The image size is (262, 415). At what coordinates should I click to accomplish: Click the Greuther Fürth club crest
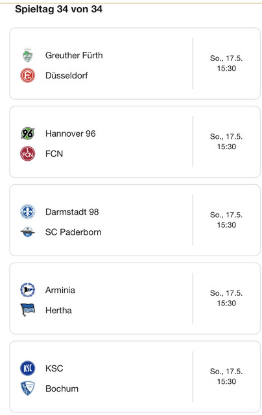(x=27, y=55)
